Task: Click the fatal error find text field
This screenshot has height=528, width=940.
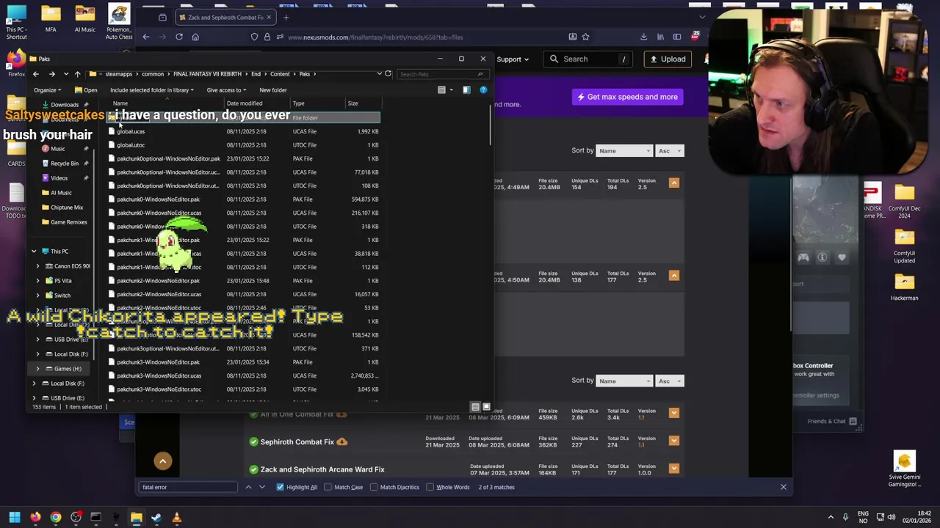Action: (x=189, y=487)
